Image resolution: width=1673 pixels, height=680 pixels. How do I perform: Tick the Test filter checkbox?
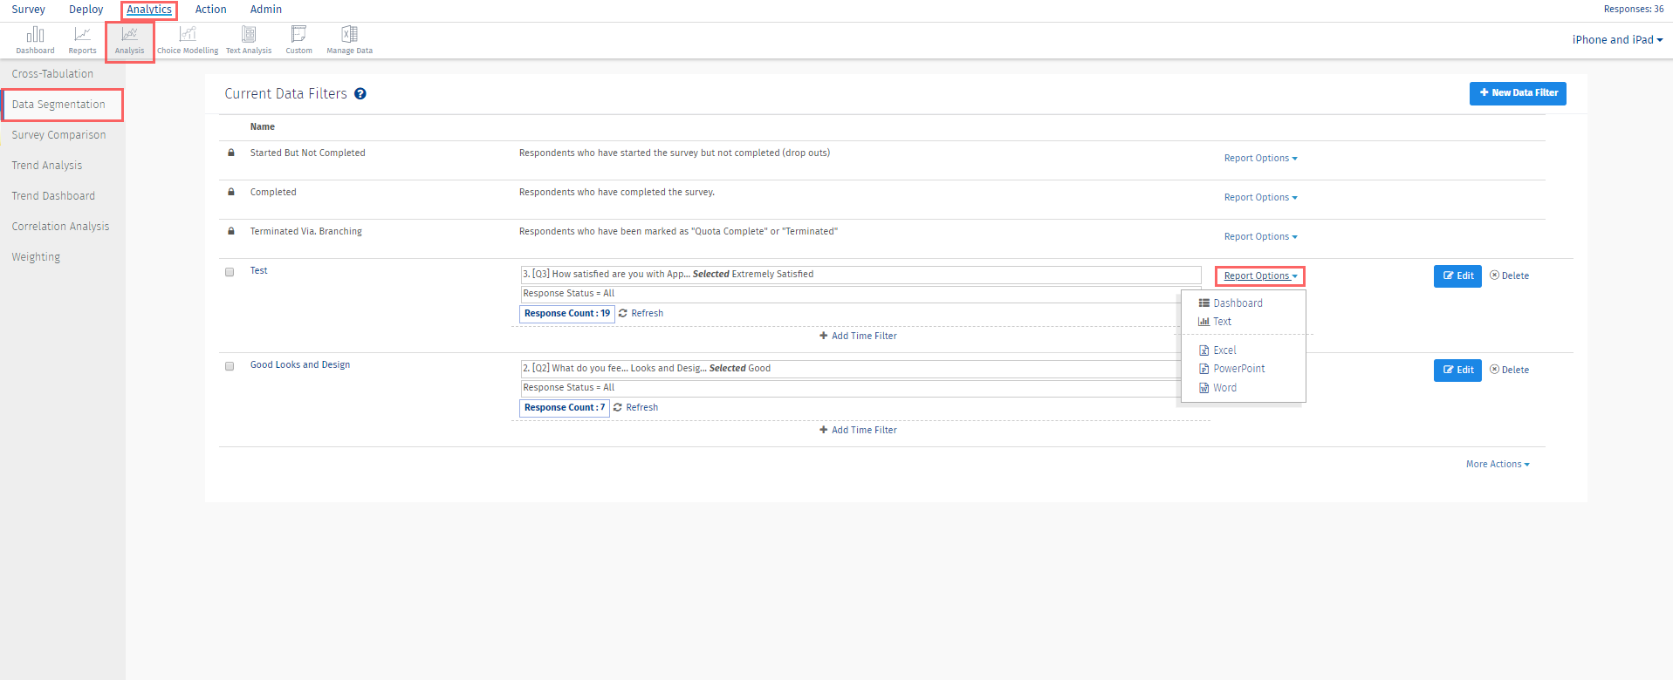coord(230,272)
